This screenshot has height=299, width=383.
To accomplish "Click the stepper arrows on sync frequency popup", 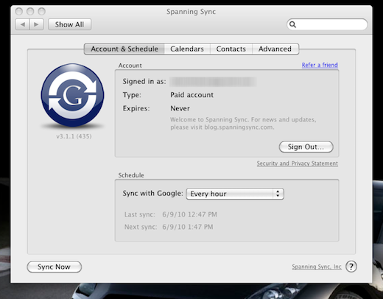I will (x=278, y=194).
